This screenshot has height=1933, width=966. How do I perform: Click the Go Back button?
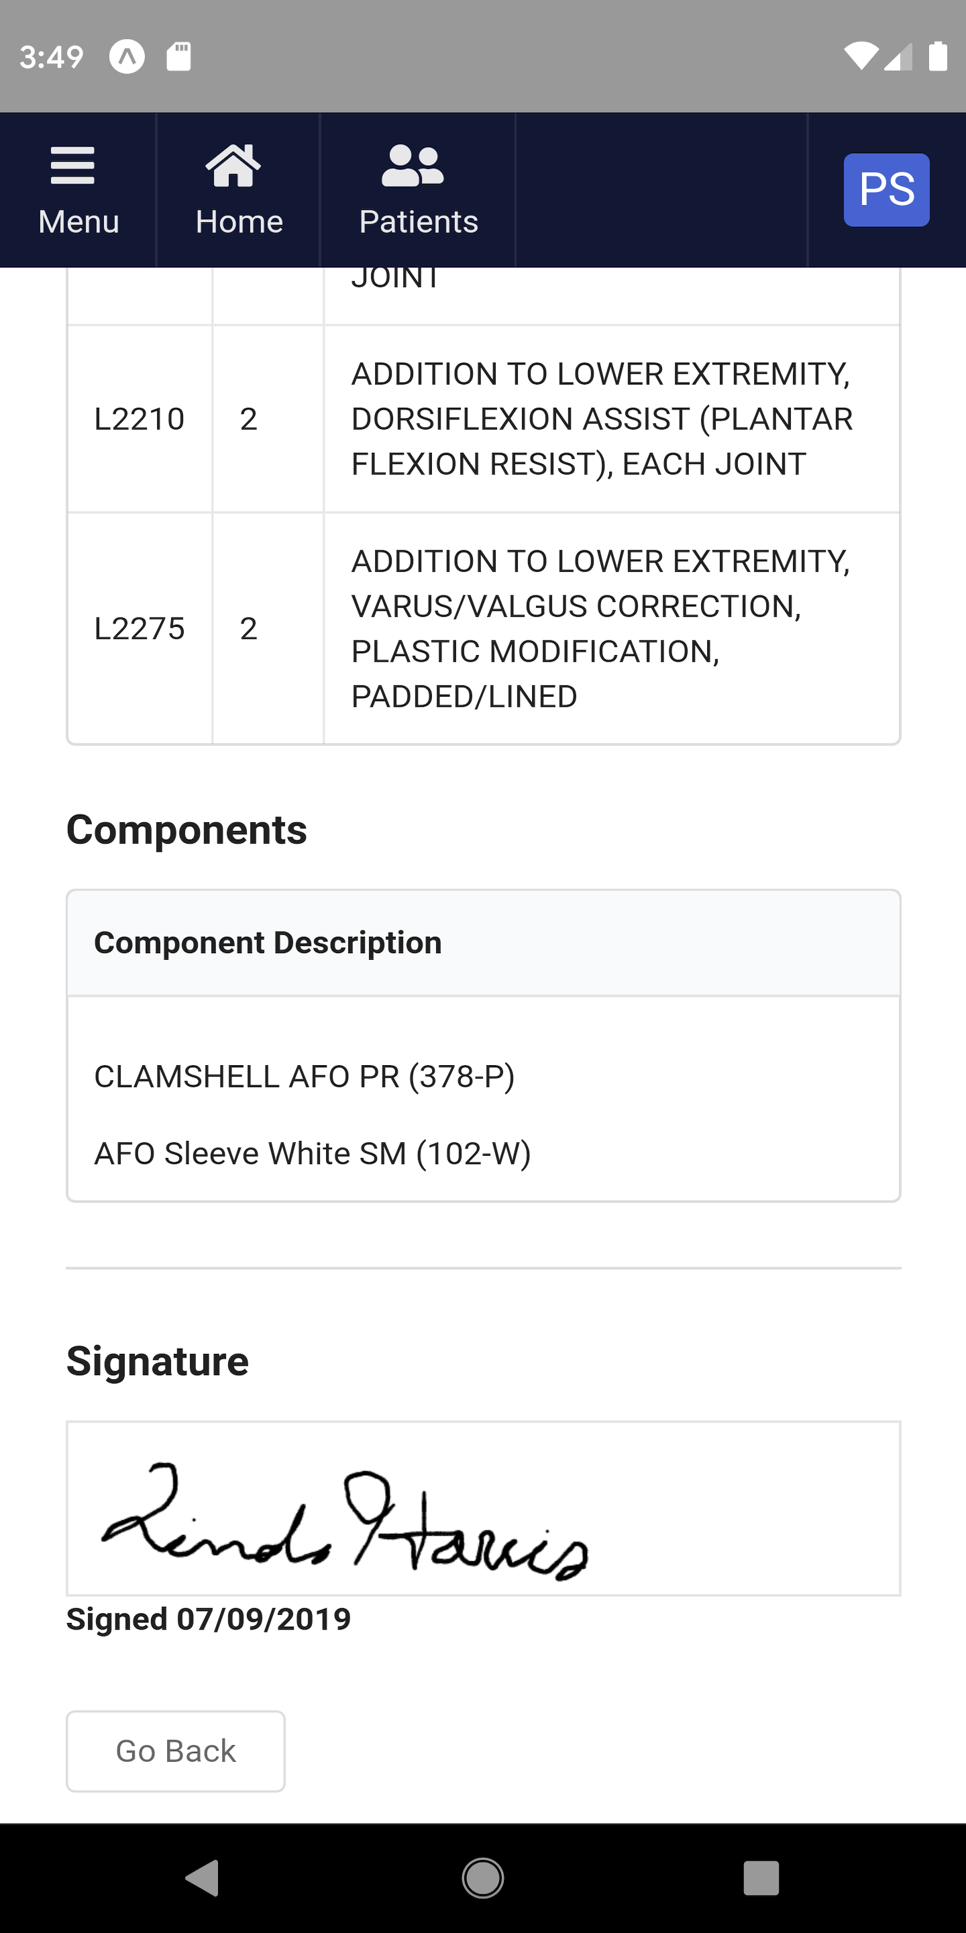(x=176, y=1751)
